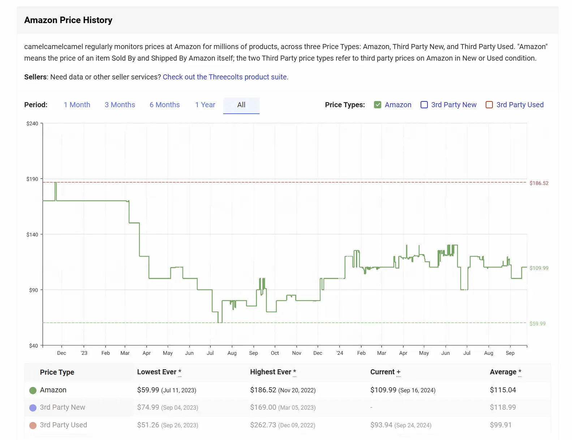This screenshot has height=440, width=572.
Task: Click the Lowest Ever asterisk footnote
Action: point(180,372)
